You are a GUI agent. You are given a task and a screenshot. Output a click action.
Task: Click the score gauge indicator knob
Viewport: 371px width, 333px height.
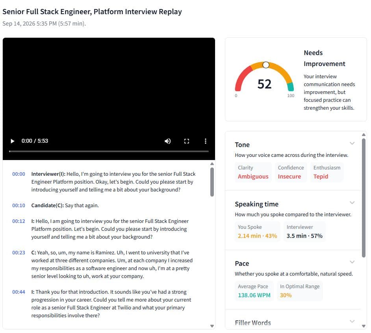(266, 65)
